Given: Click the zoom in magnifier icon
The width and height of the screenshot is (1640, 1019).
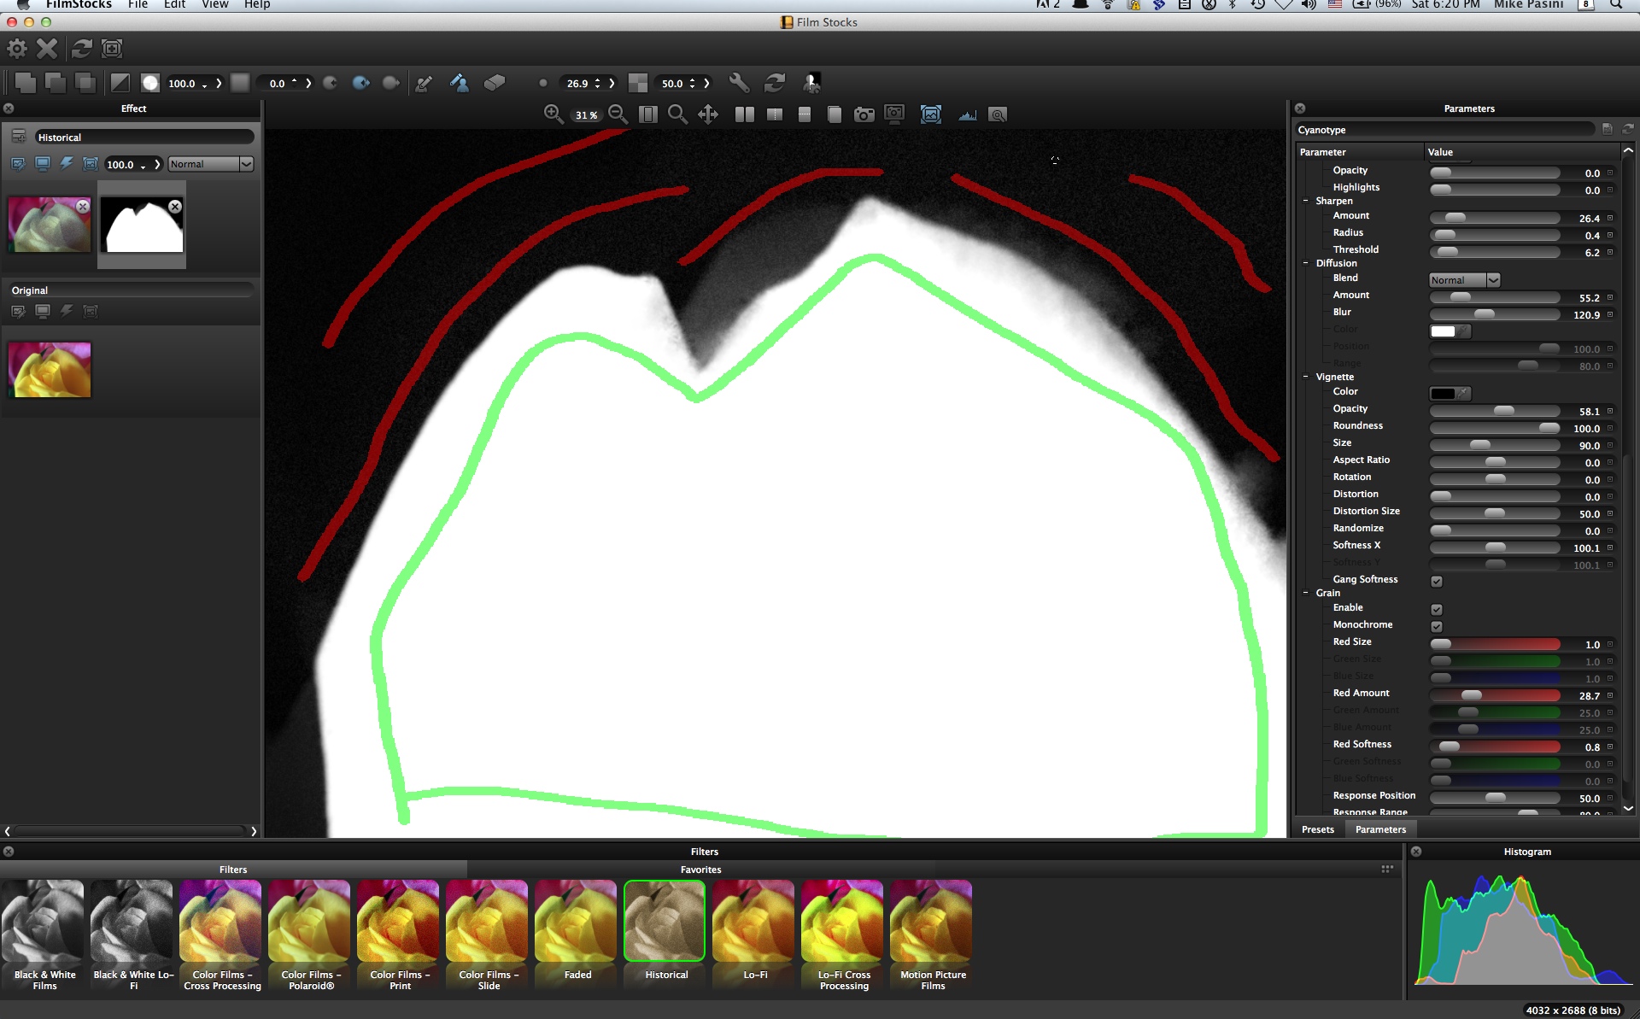Looking at the screenshot, I should click(x=553, y=114).
